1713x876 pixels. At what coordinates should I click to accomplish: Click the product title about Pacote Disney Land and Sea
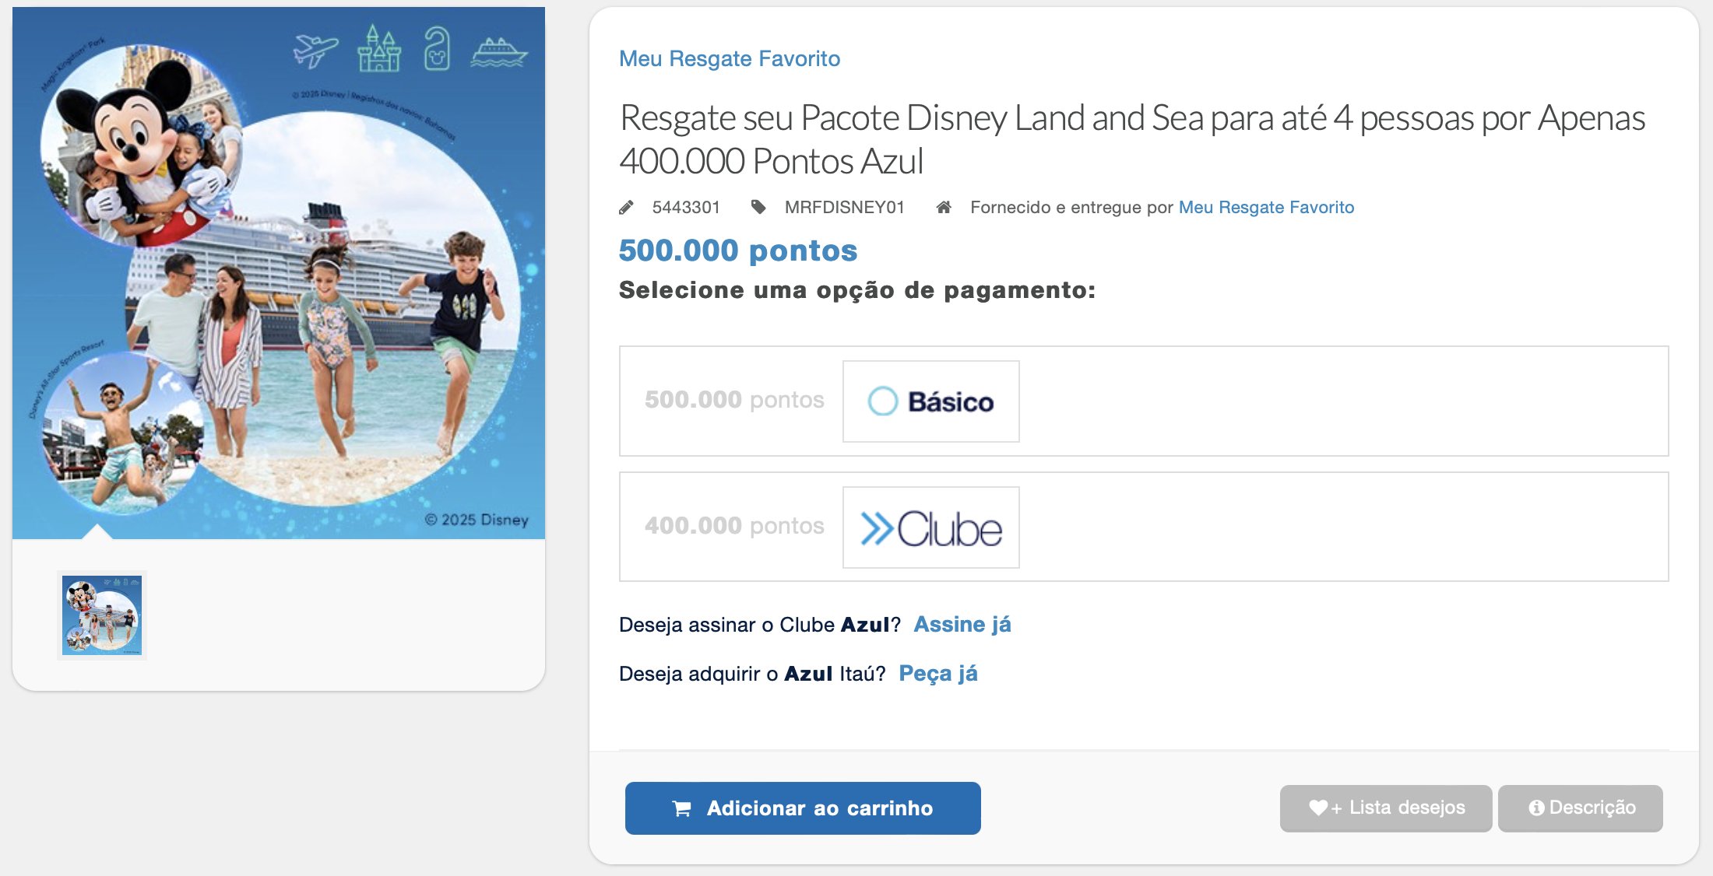click(x=1132, y=139)
